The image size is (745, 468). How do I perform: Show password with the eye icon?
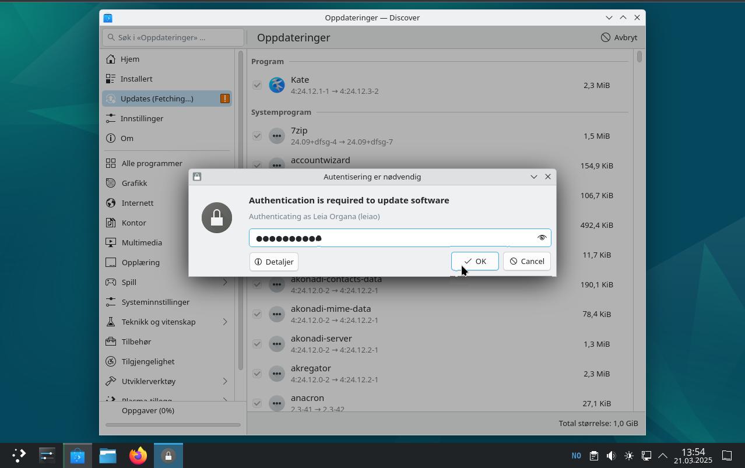[542, 238]
